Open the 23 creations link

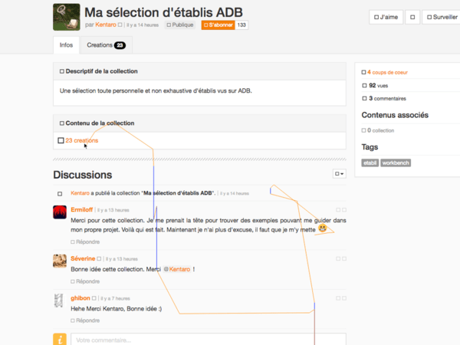(x=81, y=140)
